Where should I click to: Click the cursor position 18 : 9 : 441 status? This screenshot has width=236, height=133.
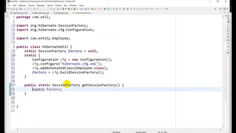(162, 132)
